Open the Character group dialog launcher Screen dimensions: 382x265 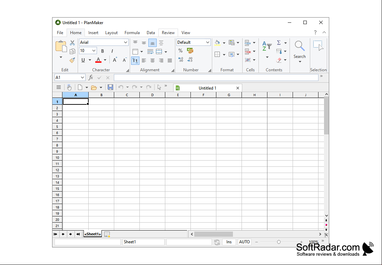127,70
